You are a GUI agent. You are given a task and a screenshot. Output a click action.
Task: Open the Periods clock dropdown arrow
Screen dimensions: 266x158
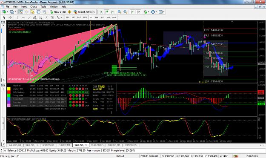coord(156,12)
